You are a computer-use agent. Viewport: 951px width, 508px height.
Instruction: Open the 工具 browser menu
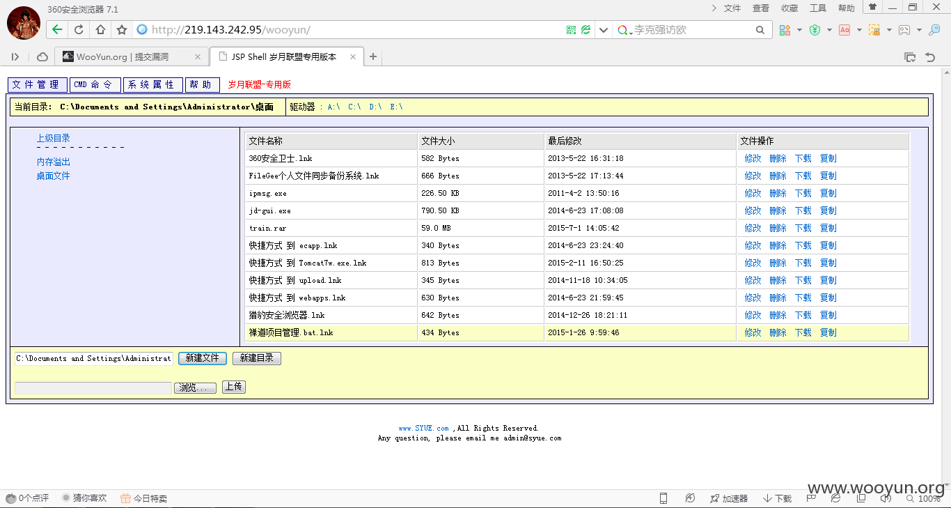click(818, 8)
